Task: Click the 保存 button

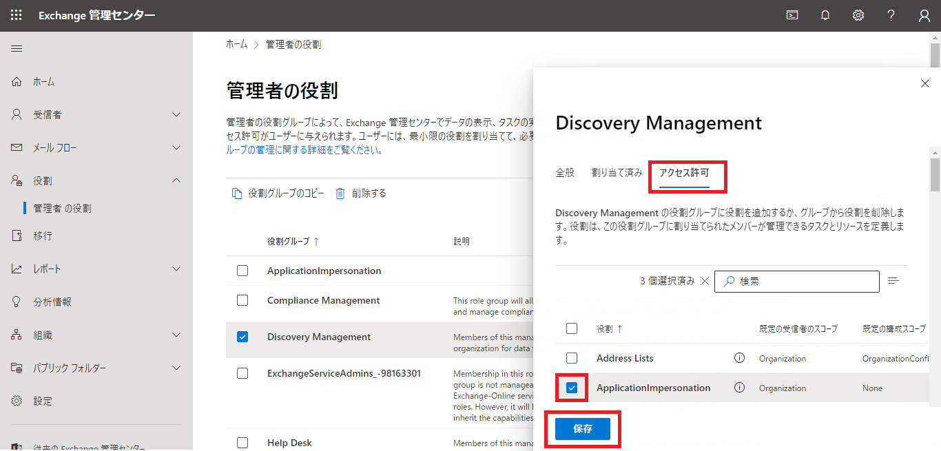Action: point(583,428)
